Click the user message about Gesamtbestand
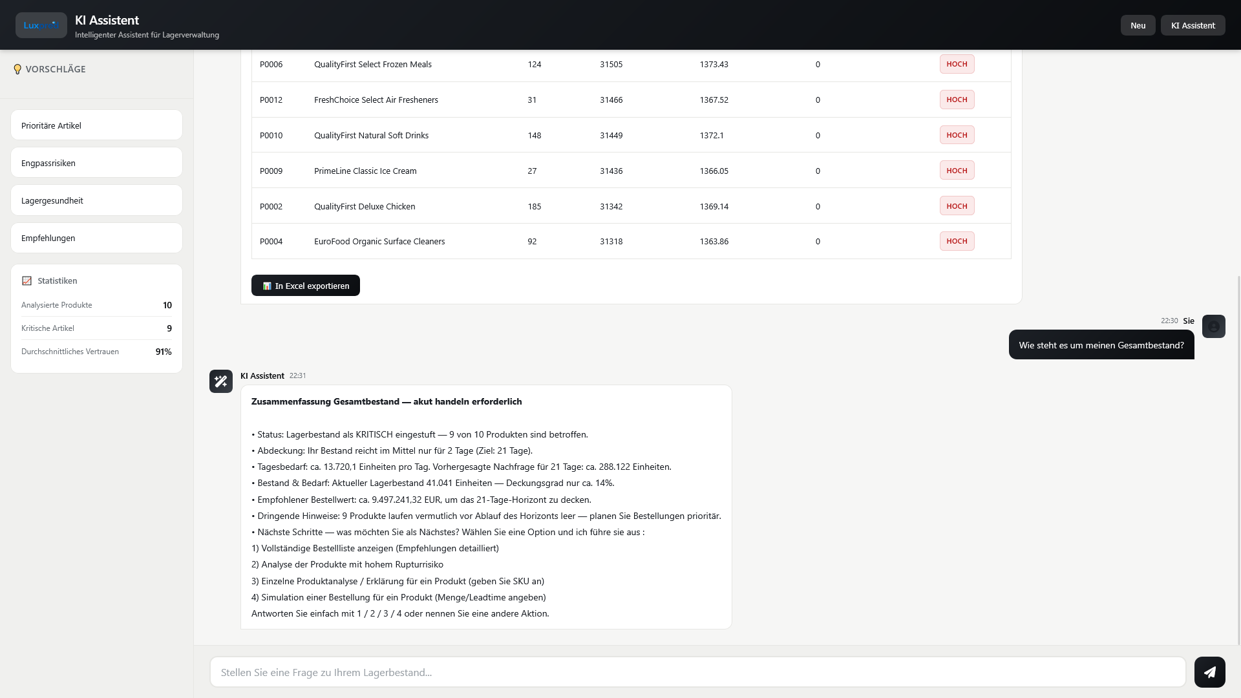1241x698 pixels. [1101, 345]
